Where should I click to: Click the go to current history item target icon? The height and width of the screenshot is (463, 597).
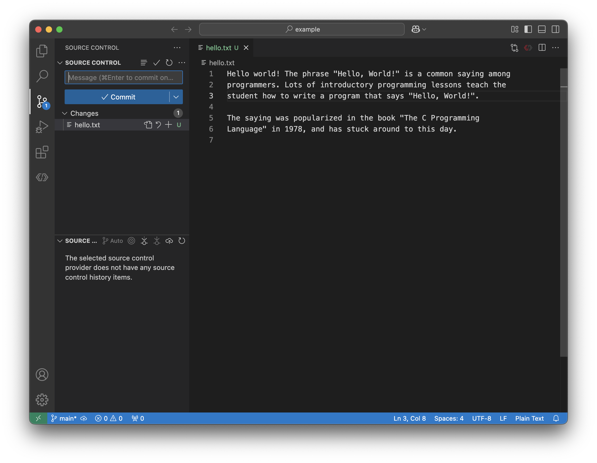[x=131, y=241]
